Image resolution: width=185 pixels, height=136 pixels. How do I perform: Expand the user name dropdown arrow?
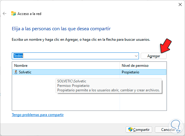tap(136, 56)
